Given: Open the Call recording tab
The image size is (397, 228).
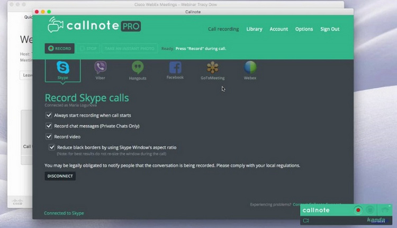Looking at the screenshot, I should tap(223, 29).
